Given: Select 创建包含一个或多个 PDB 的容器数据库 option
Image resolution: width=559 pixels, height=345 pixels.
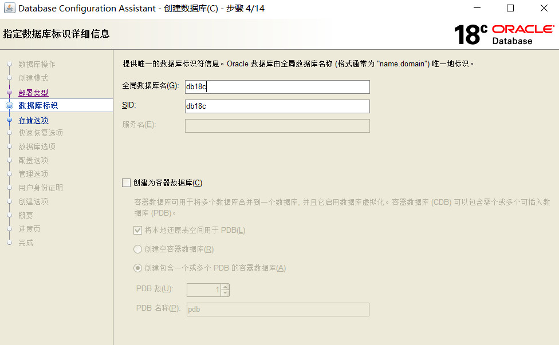Looking at the screenshot, I should click(137, 268).
